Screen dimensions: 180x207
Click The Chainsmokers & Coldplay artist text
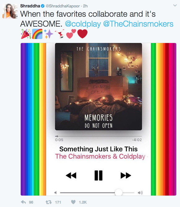(100, 157)
